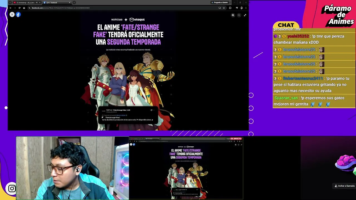
Task: Click the install/cast icon in the address bar
Action: pos(220,8)
